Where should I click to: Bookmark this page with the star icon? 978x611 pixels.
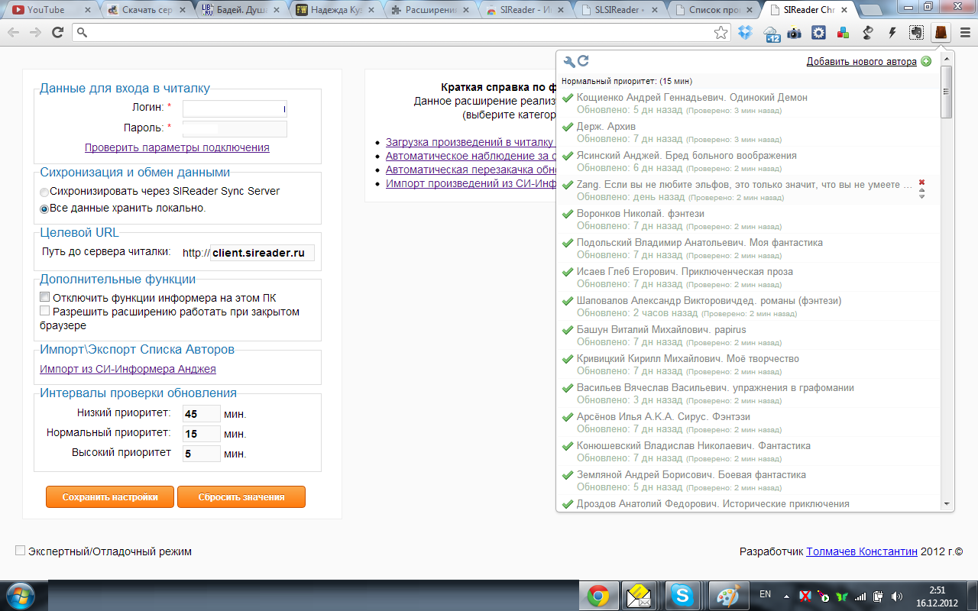(721, 33)
